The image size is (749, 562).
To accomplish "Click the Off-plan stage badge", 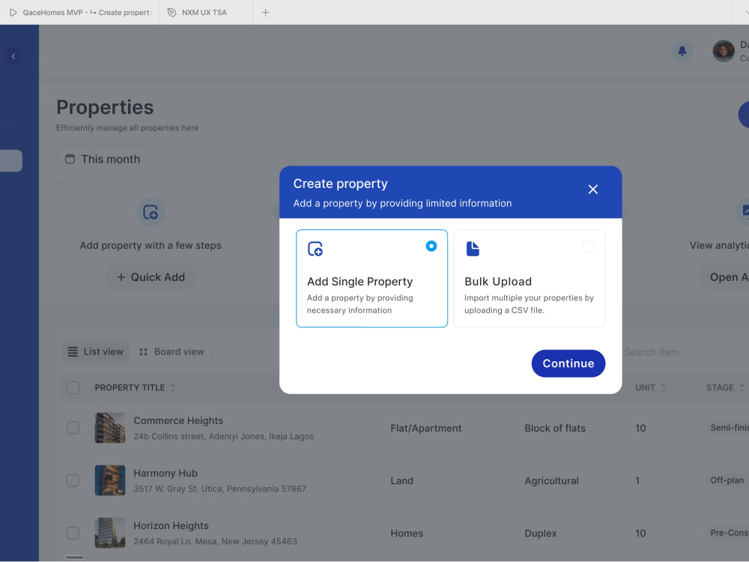I will click(x=727, y=480).
